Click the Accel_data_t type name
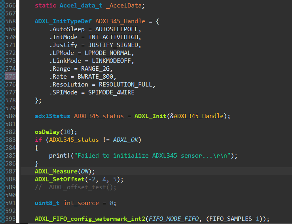 (81, 6)
